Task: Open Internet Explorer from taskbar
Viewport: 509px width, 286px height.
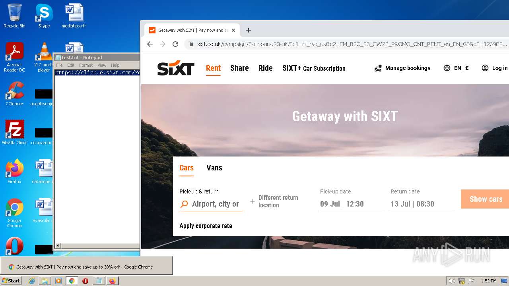Action: pyautogui.click(x=31, y=281)
